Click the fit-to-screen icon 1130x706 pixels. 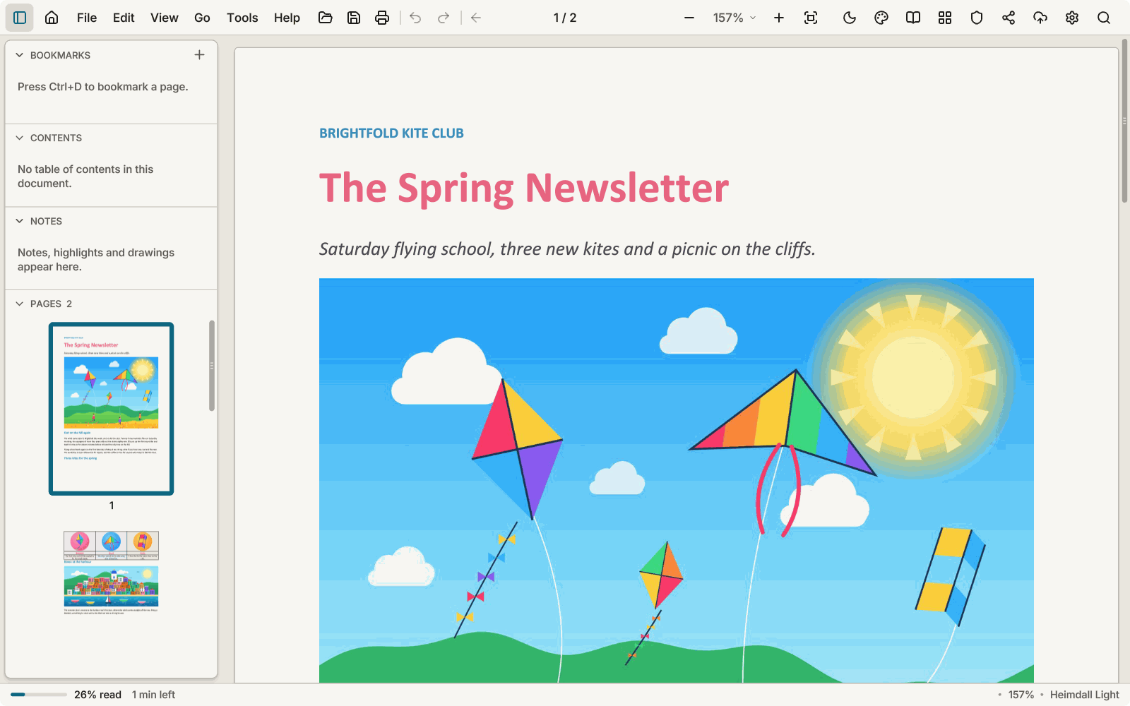pos(811,18)
